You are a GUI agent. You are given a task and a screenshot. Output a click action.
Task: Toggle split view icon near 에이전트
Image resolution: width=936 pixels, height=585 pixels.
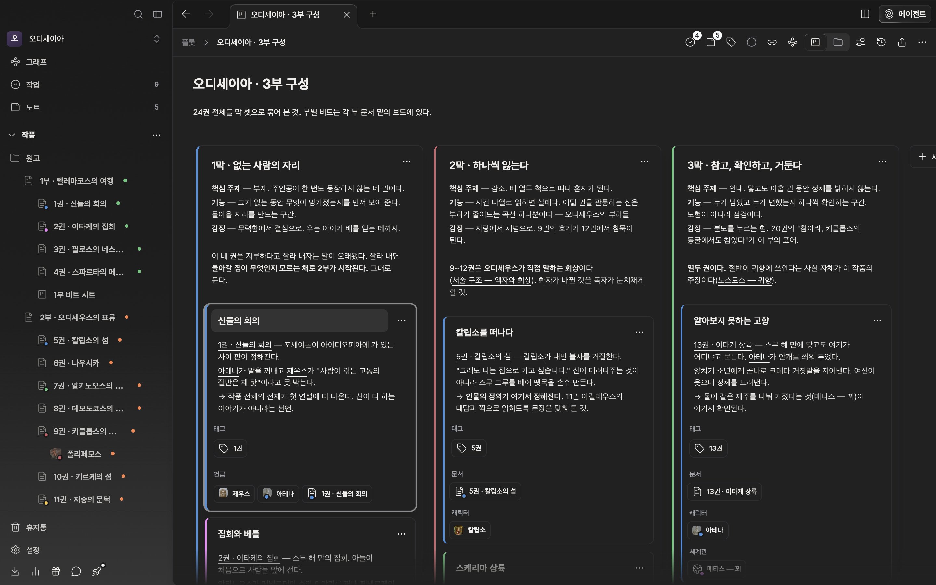pos(865,14)
